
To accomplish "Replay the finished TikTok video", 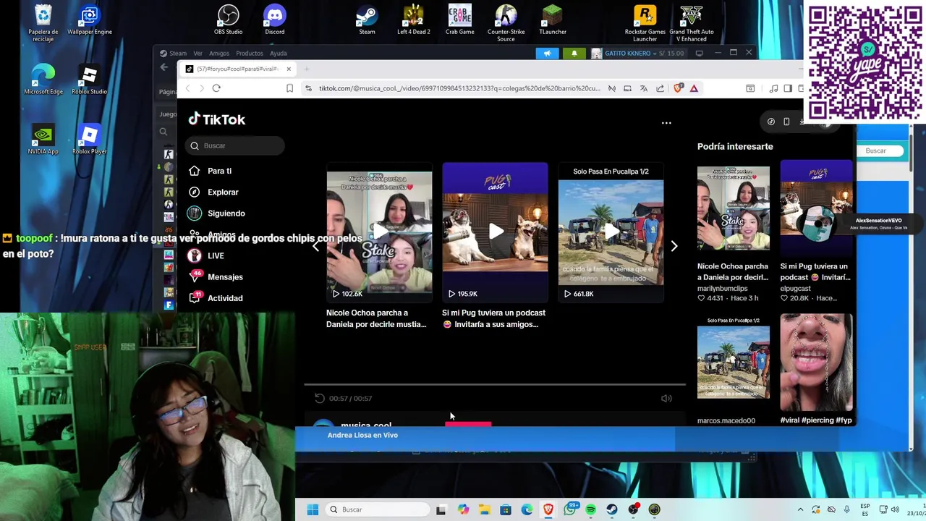I will tap(320, 398).
